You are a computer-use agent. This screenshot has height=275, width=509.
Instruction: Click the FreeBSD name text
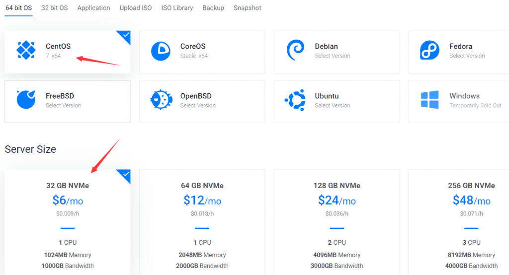pos(60,96)
